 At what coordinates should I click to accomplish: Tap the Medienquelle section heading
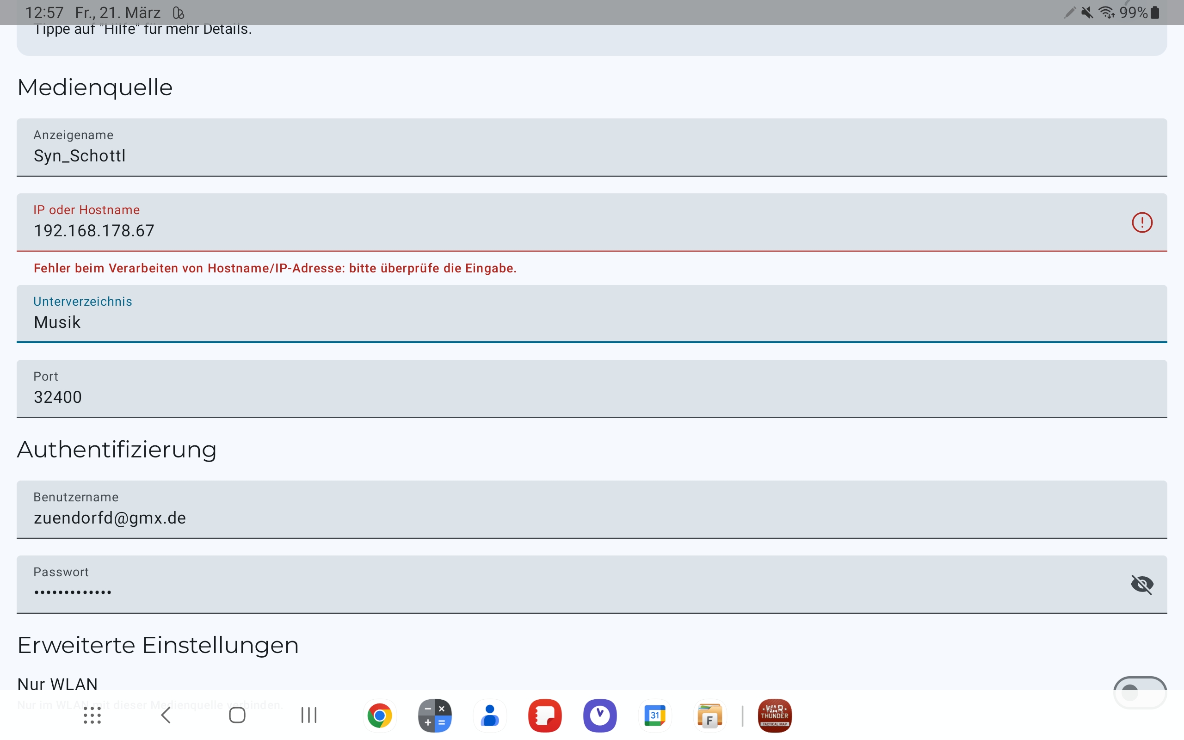click(95, 87)
